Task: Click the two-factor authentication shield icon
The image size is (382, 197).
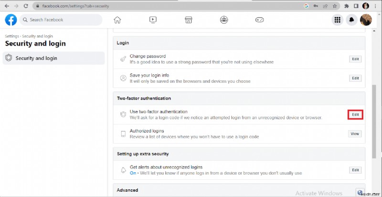Action: point(124,114)
